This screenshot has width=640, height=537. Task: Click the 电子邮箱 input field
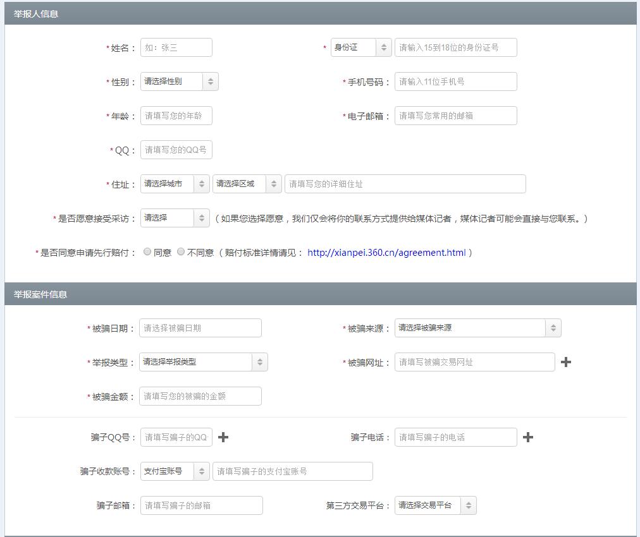[455, 115]
